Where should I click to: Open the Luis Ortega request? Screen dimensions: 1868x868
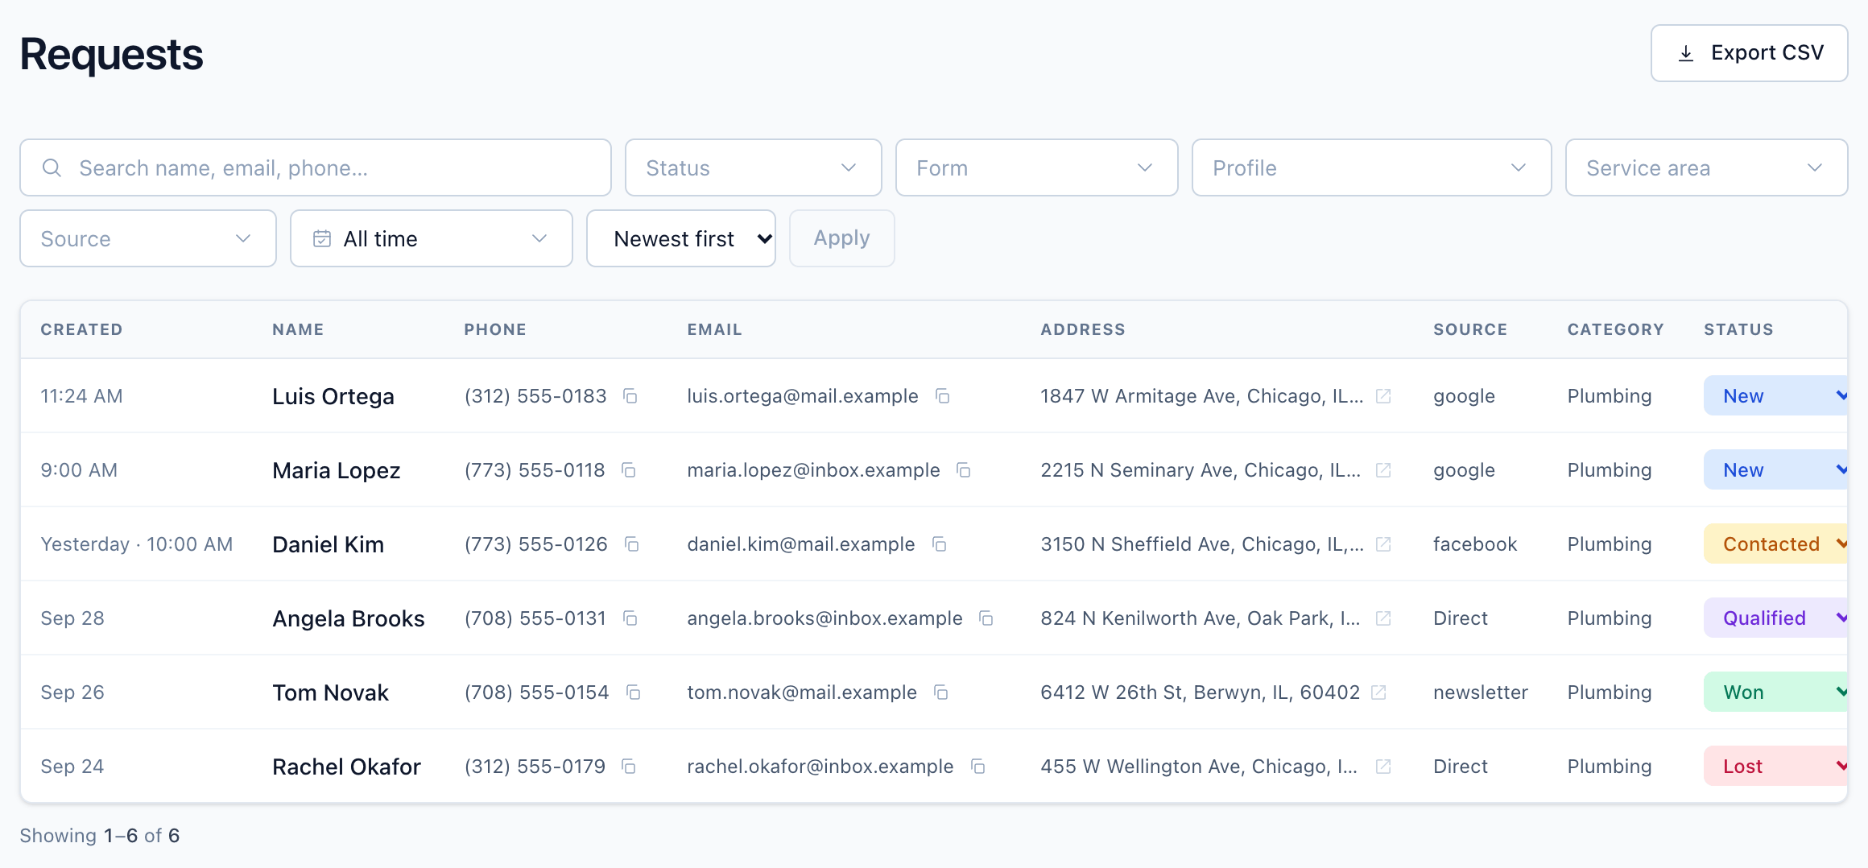coord(333,396)
